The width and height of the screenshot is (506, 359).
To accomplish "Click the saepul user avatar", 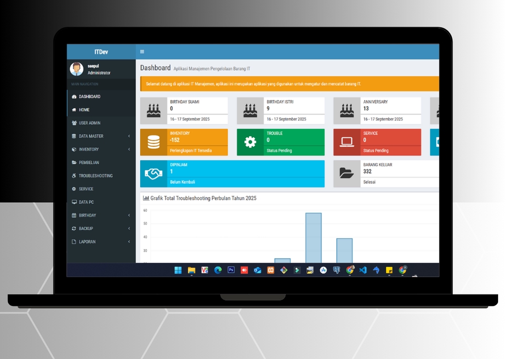I will tap(76, 69).
